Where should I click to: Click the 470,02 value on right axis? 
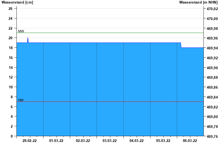tap(212, 9)
